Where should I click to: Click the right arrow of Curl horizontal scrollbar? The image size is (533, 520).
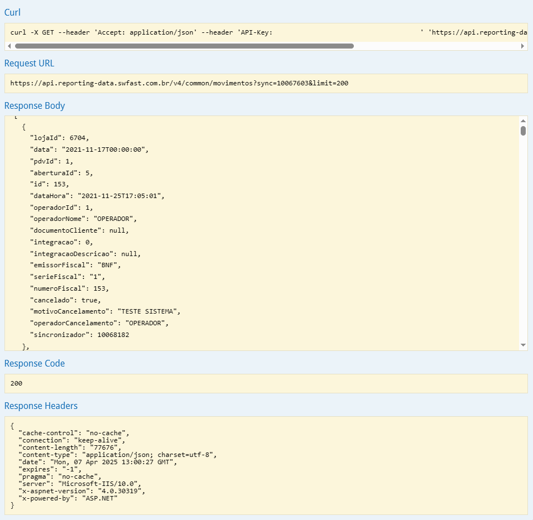coord(523,46)
